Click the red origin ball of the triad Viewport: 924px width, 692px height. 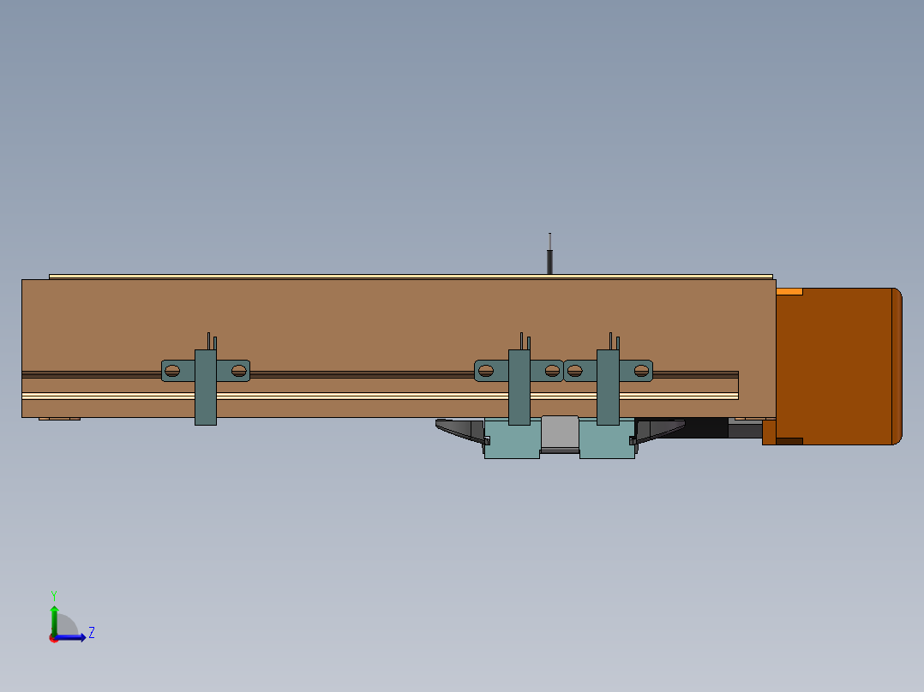[x=54, y=638]
